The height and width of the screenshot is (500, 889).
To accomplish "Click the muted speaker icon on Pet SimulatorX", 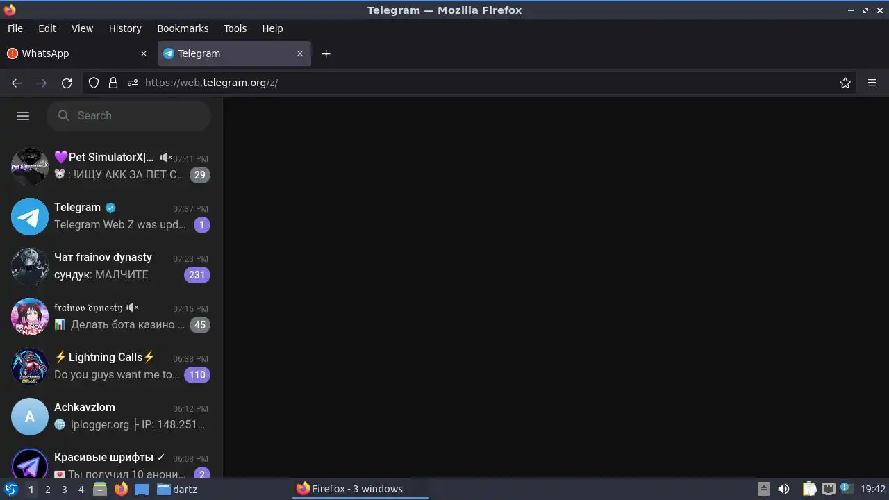I will click(166, 158).
